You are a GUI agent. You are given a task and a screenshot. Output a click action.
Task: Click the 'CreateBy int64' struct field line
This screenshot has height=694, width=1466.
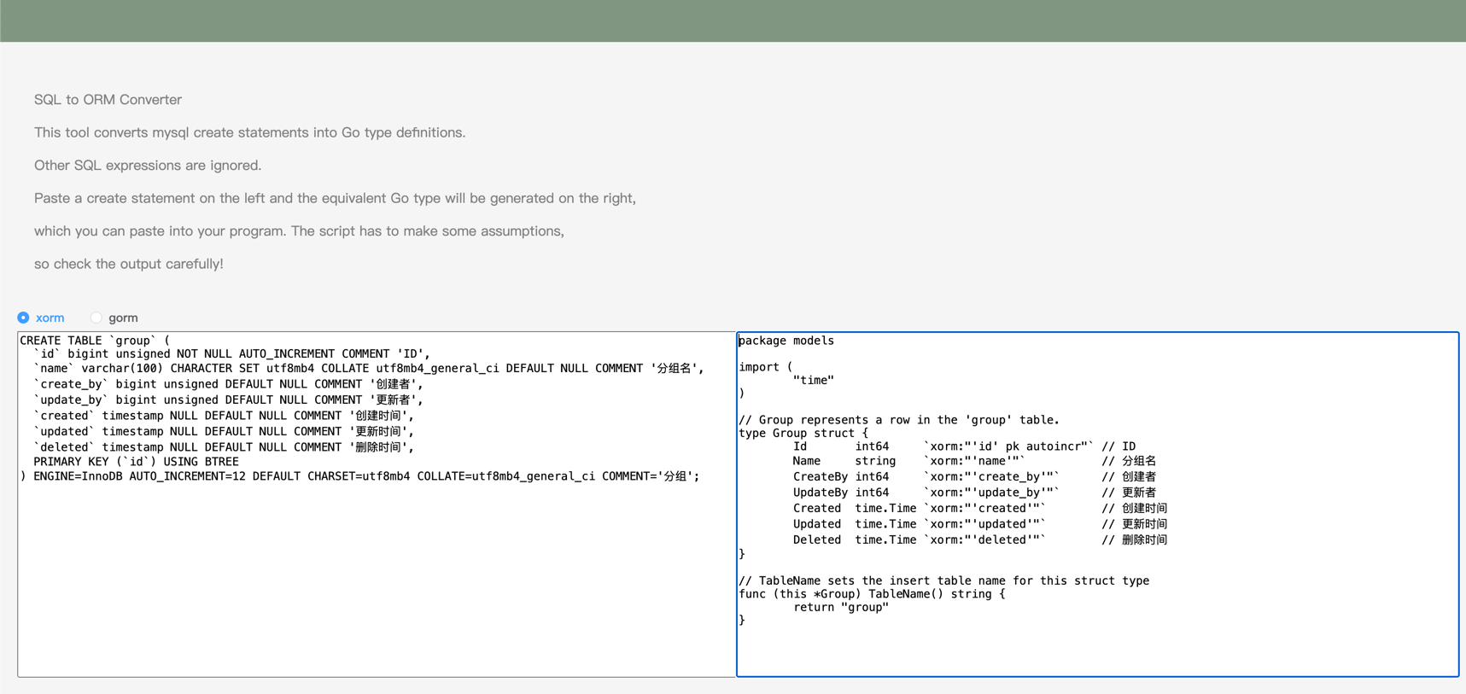[x=974, y=477]
